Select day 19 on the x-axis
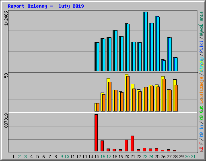 [x=121, y=157]
